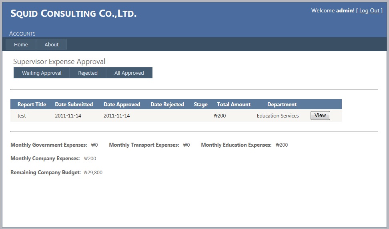This screenshot has width=389, height=229.
Task: Click the Accounts label in header
Action: 22,34
